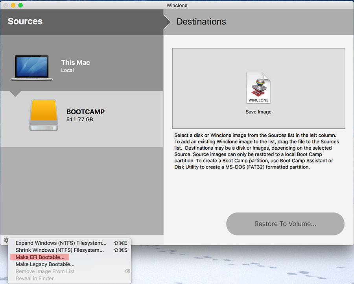Click the Save Image destination drop area
Screen dimensions: 354x284
pos(258,88)
